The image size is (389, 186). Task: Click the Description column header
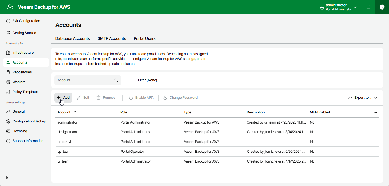click(256, 112)
